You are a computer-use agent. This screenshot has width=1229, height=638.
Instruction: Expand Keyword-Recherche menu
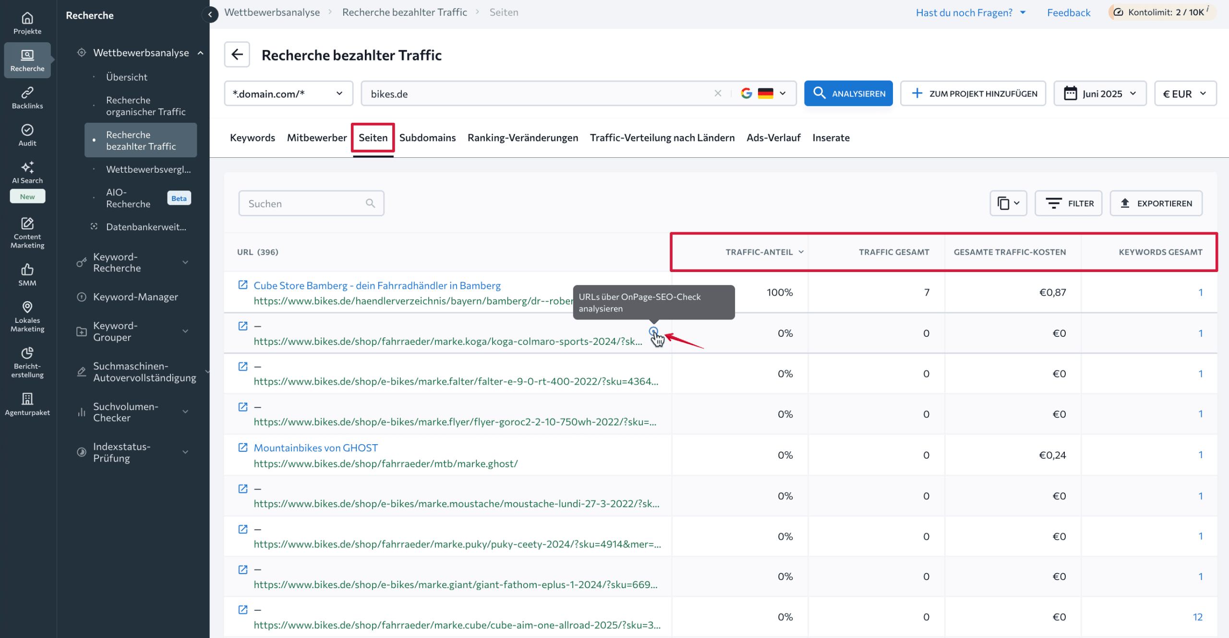[x=185, y=262]
